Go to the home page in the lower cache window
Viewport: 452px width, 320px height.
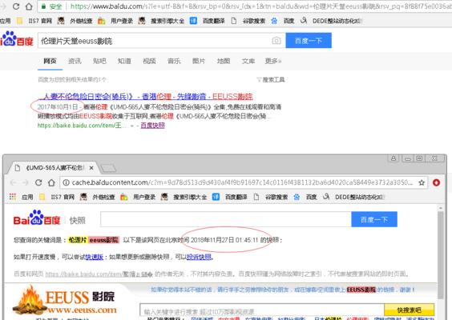point(51,182)
